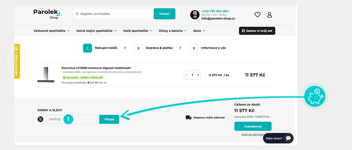Screen dimensions: 352x150
Task: Open the Electrolux LFT829X product title link
Action: 96,68
